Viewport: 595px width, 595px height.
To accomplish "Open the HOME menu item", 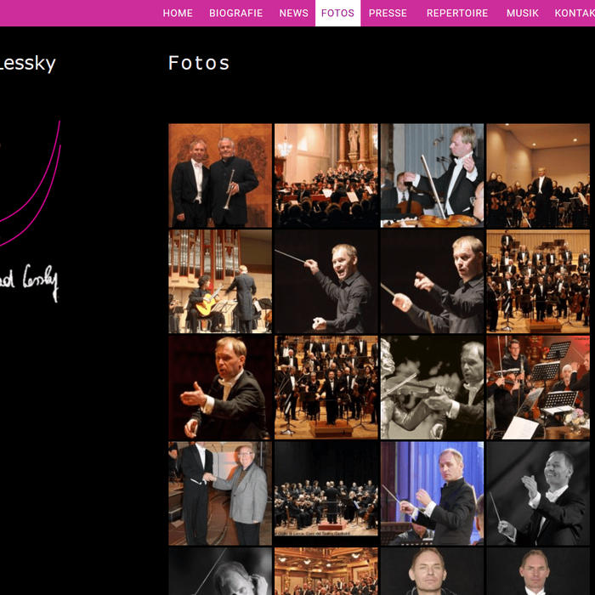I will pos(177,14).
